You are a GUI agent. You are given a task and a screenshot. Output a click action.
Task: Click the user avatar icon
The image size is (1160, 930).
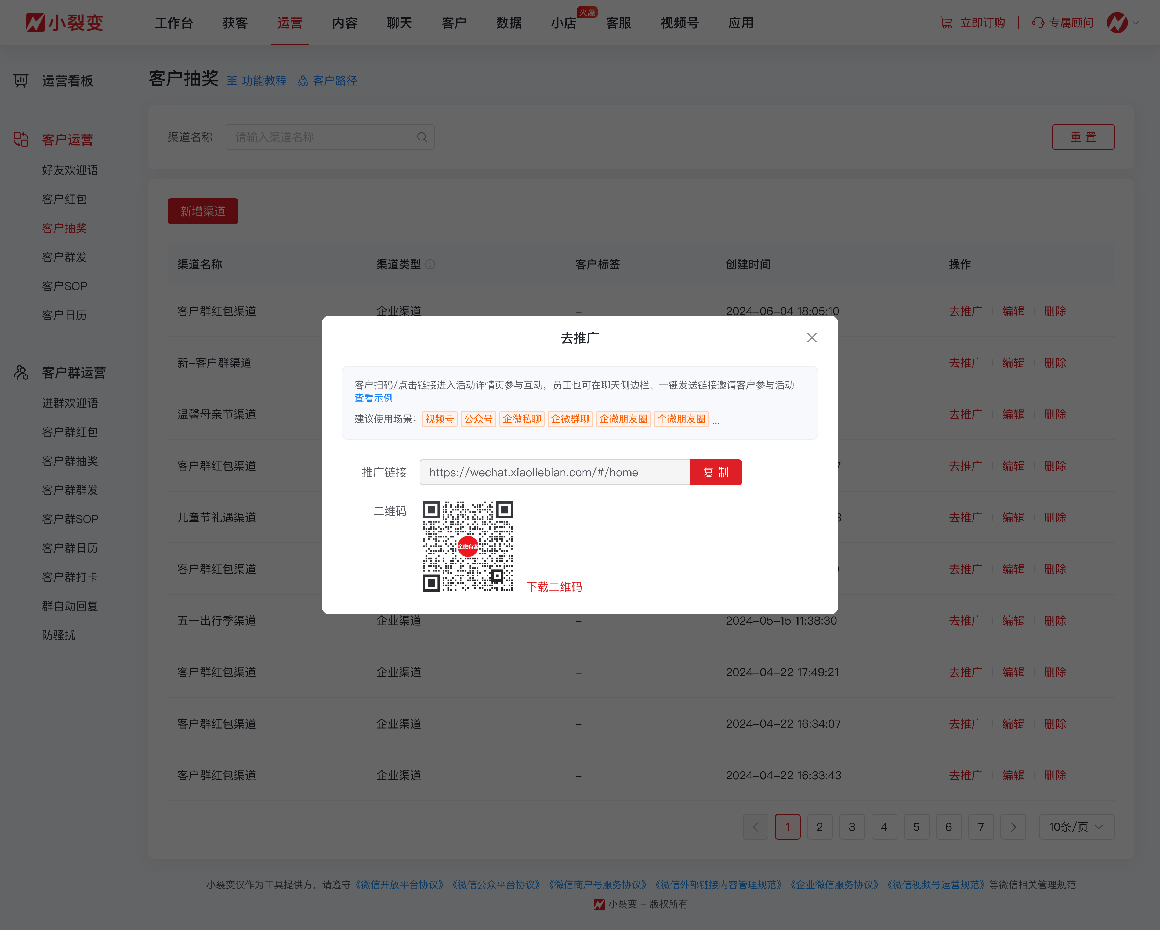[1117, 23]
